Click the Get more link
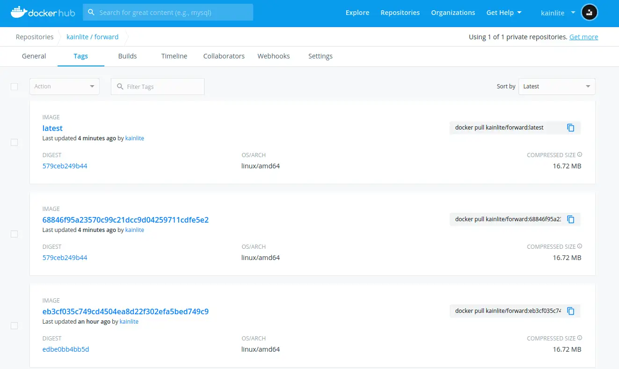The image size is (619, 369). click(x=583, y=37)
